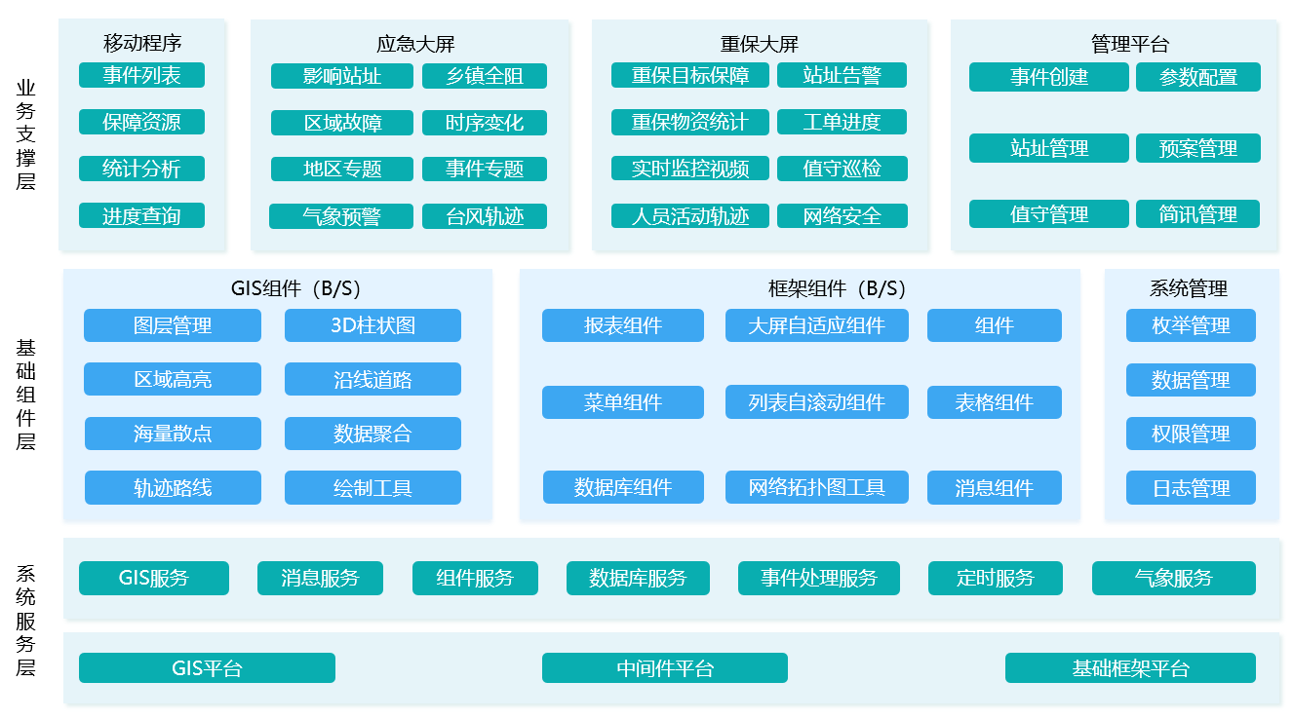Select the 网络安全 box
The width and height of the screenshot is (1293, 719).
[842, 216]
